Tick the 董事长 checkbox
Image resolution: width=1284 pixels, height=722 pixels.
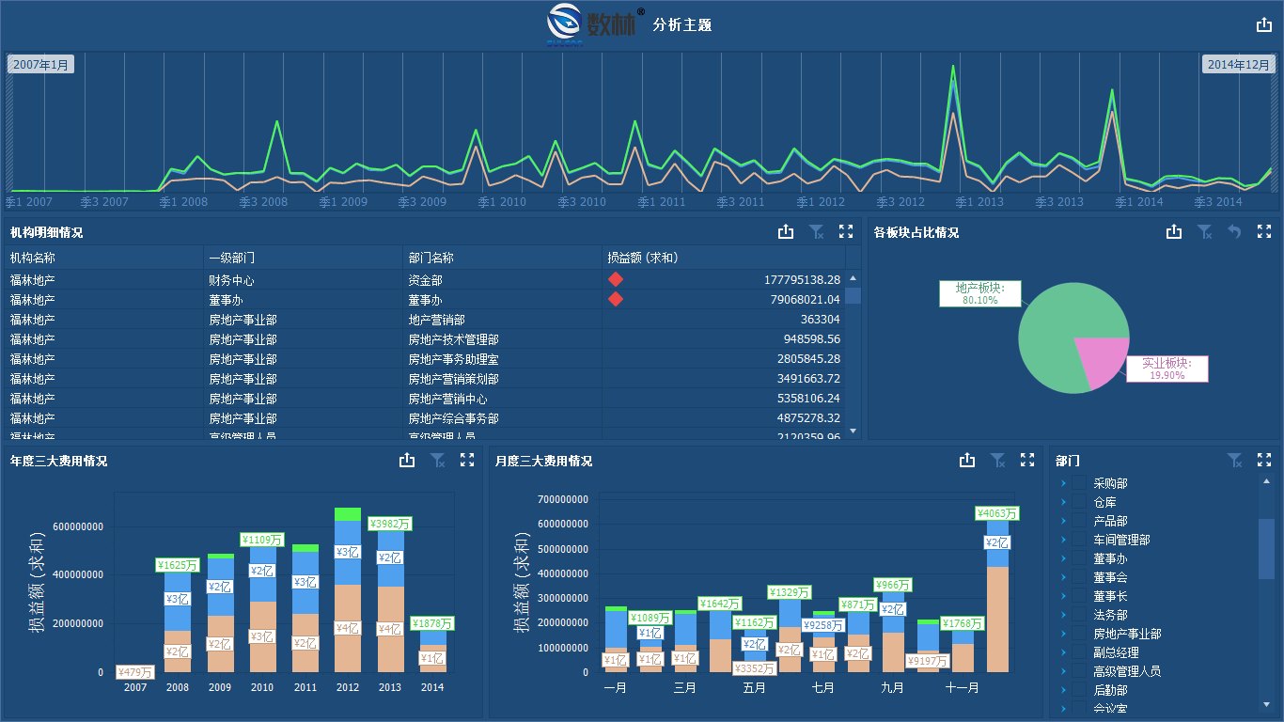tap(1079, 595)
